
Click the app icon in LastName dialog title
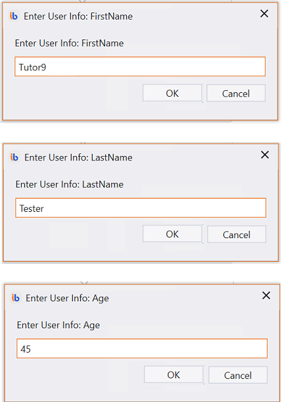14,157
